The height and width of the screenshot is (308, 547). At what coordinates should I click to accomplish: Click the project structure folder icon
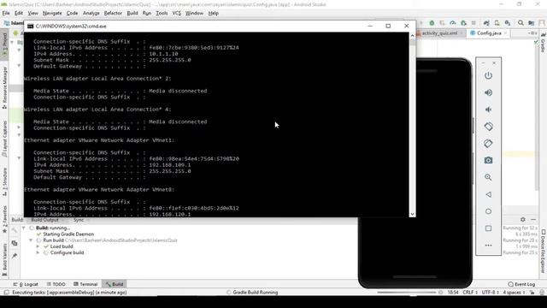532,23
